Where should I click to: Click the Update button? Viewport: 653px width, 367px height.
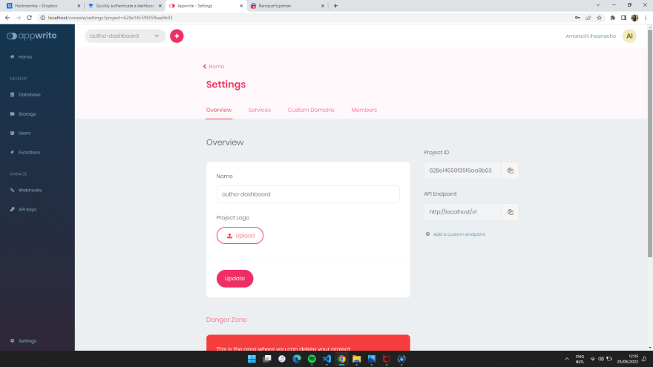(x=235, y=278)
